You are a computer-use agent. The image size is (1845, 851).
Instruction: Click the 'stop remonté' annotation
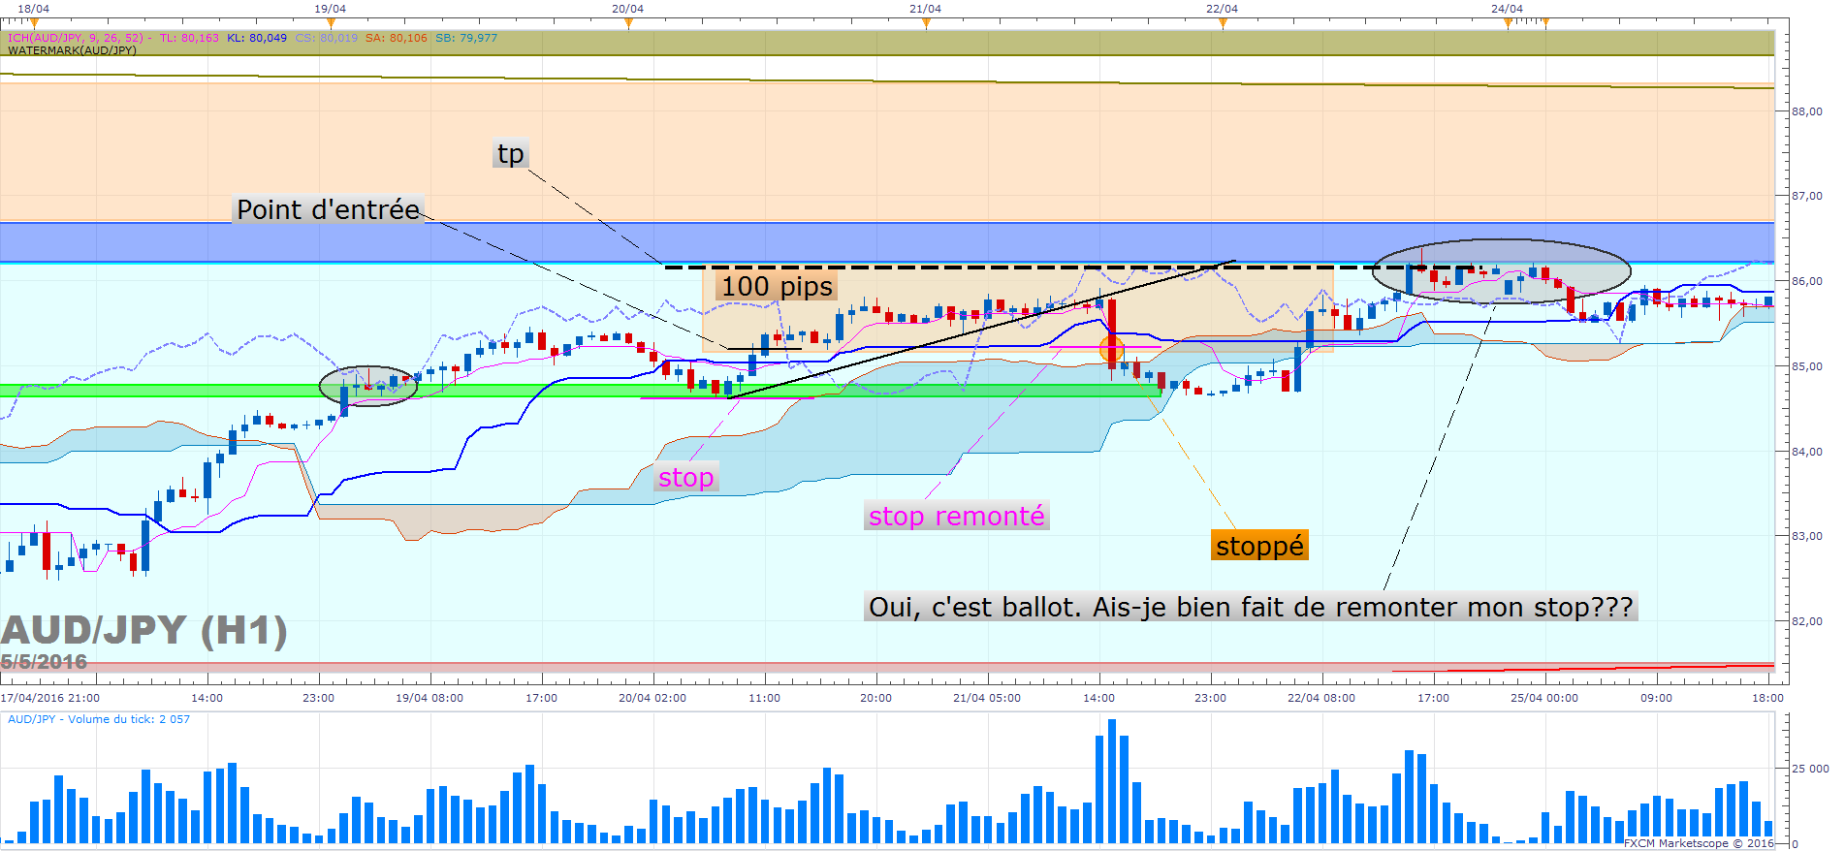[x=956, y=516]
